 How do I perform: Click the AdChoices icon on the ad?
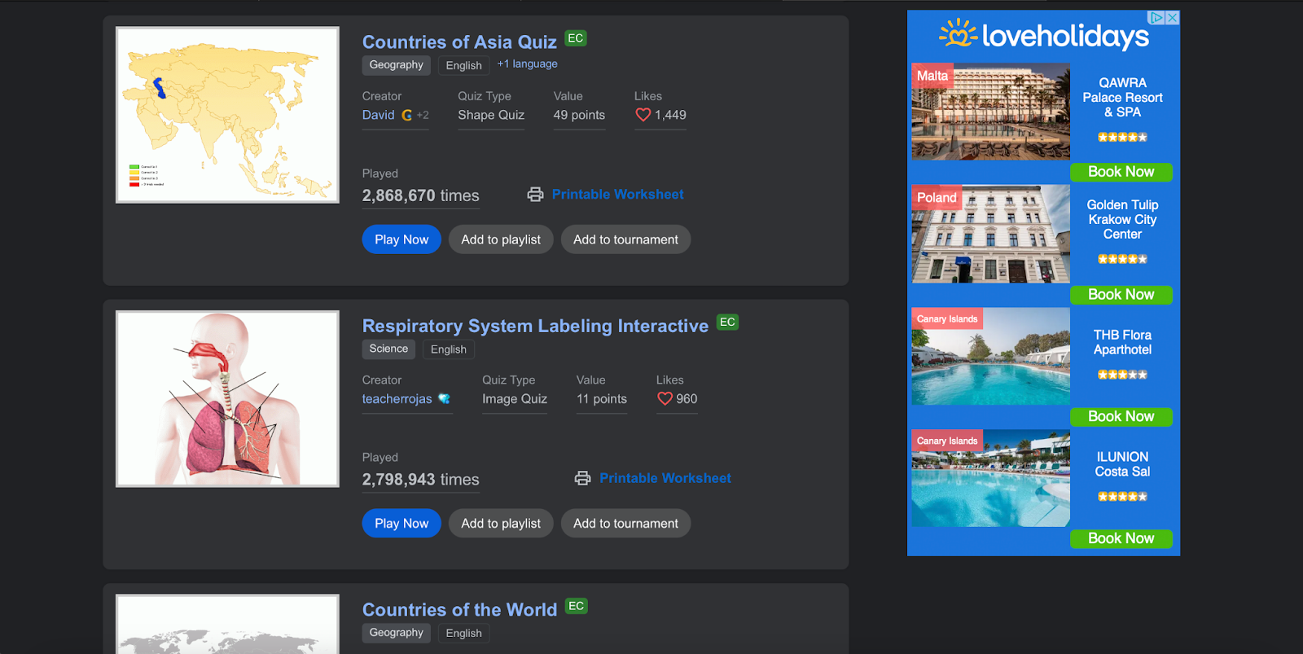click(x=1156, y=17)
